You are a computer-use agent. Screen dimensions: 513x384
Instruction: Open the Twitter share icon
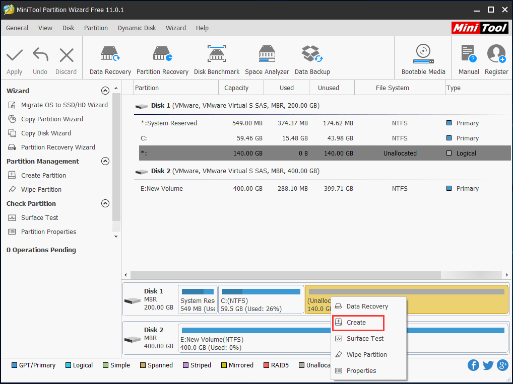click(x=488, y=365)
